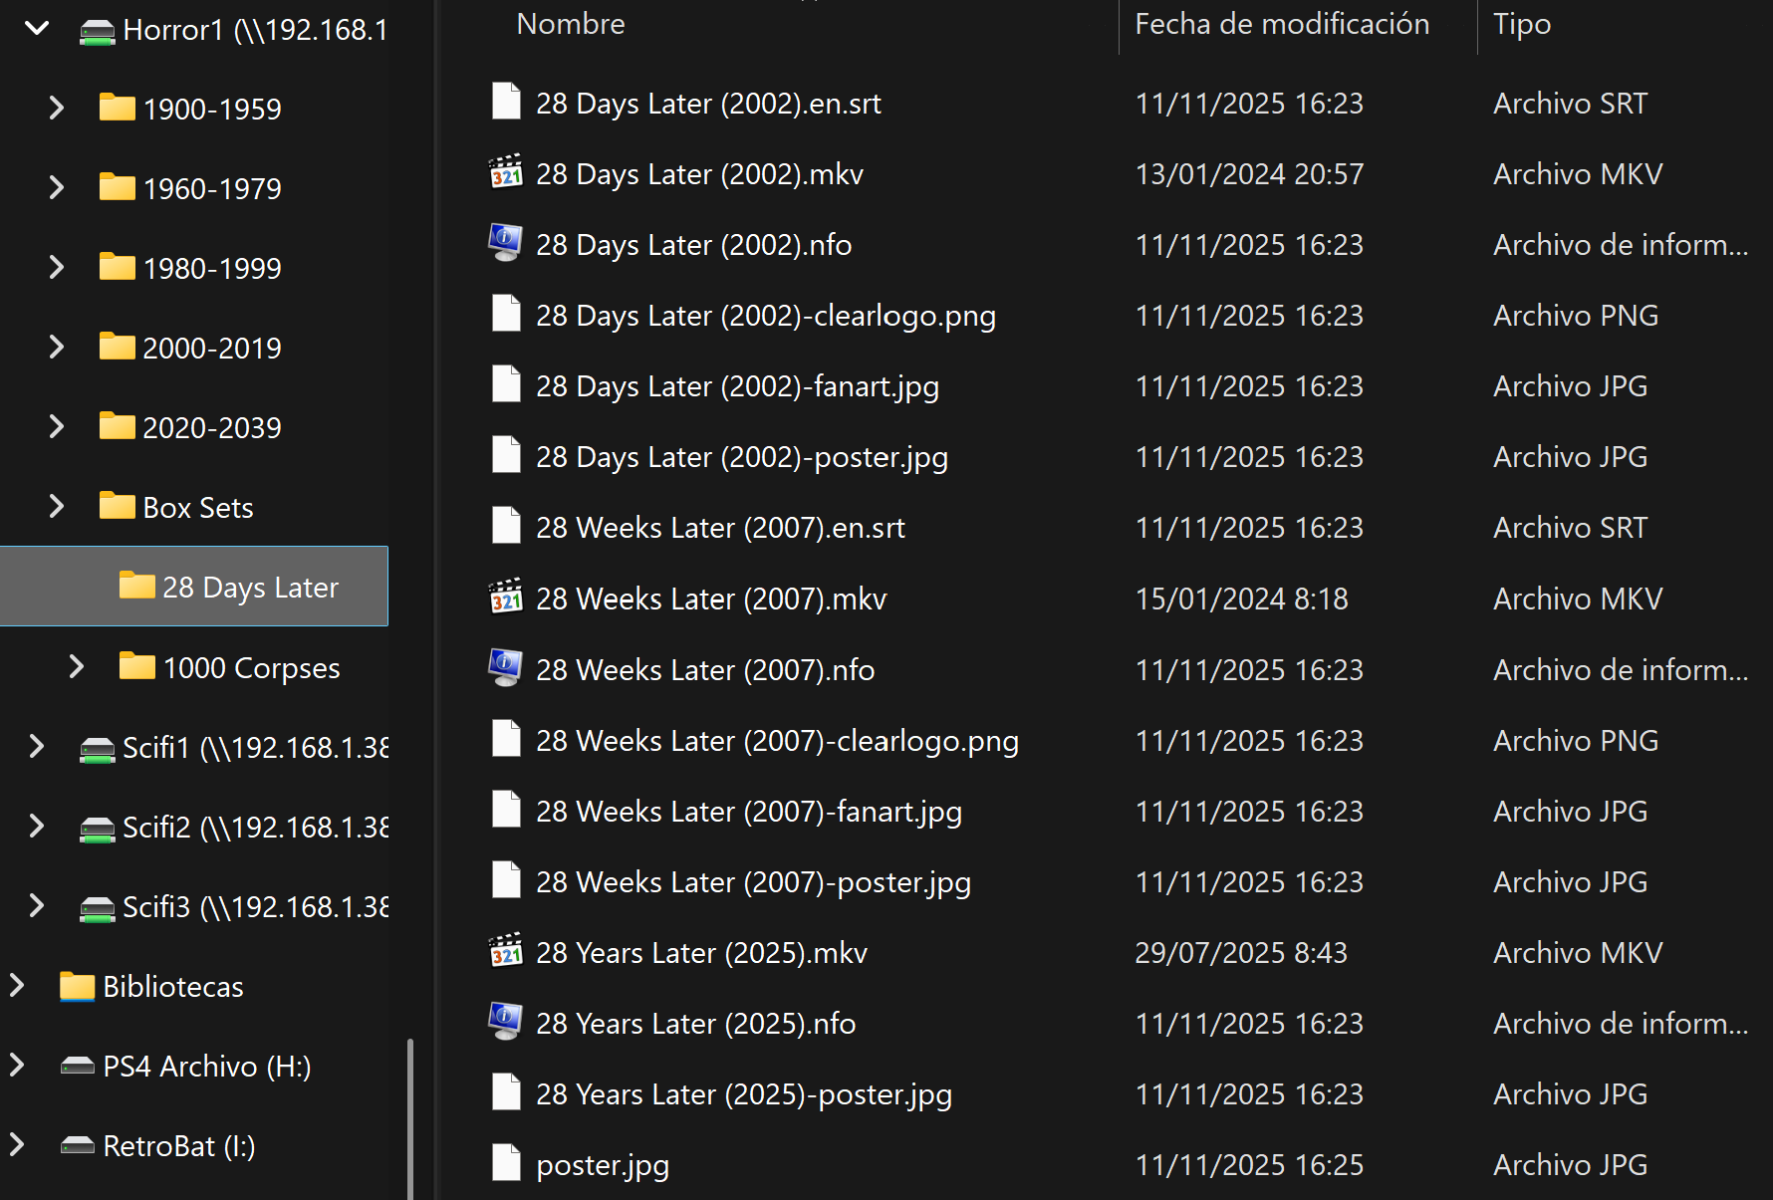Select the Box Sets folder in tree
The image size is (1773, 1200).
(x=197, y=508)
